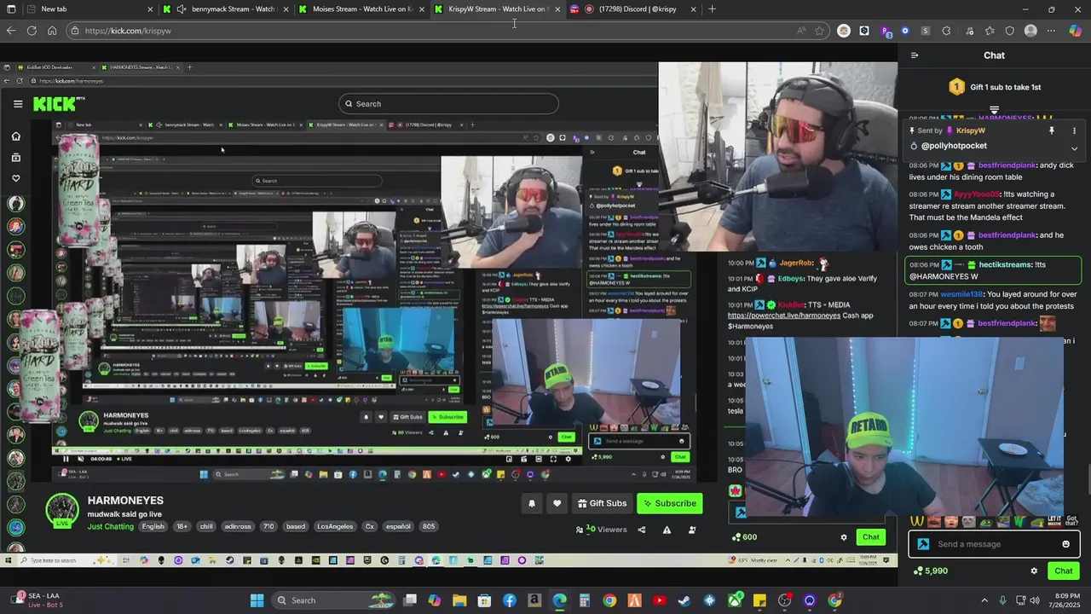Click the Windows taskbar Search box

click(x=334, y=600)
